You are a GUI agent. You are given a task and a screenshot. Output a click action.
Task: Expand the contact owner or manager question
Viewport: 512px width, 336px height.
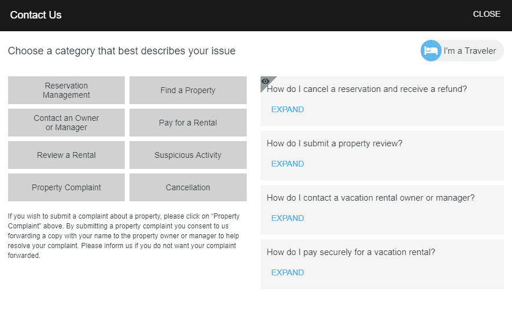click(x=287, y=218)
